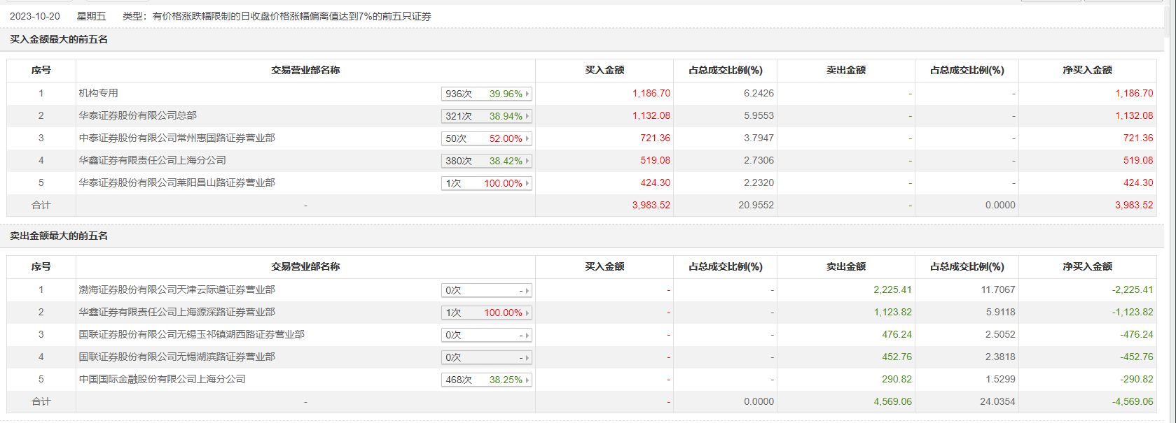Screen dimensions: 1176x423
Task: Expand the 936次 39.96% stats box for 机构专用
Action: [486, 94]
